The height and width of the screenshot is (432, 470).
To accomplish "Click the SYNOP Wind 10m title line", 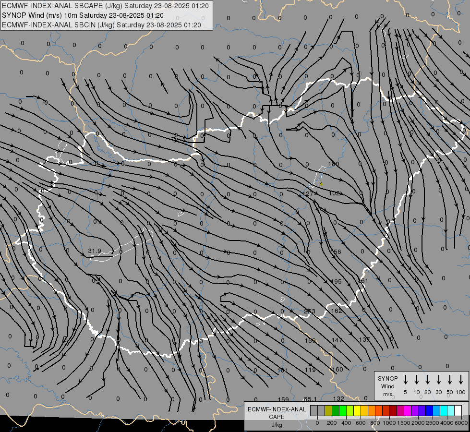I will pyautogui.click(x=83, y=15).
